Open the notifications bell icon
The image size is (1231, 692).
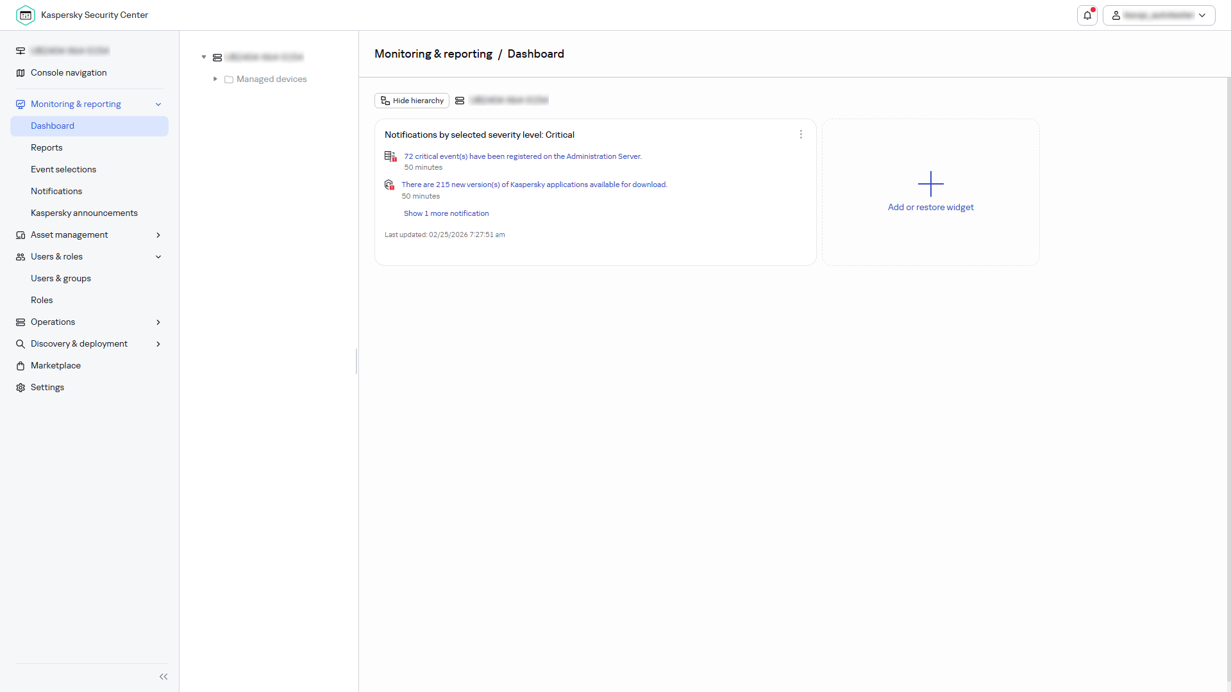coord(1087,15)
